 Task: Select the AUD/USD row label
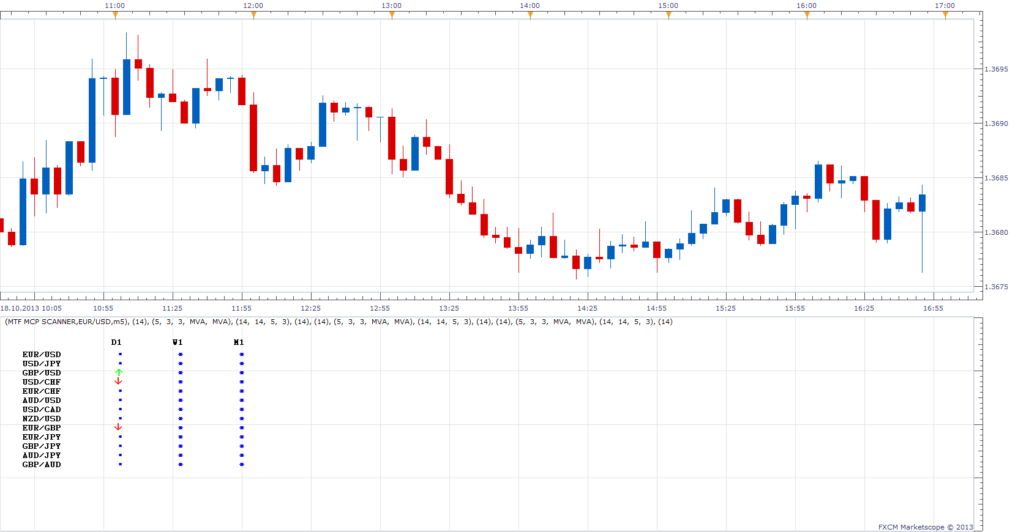pyautogui.click(x=42, y=401)
